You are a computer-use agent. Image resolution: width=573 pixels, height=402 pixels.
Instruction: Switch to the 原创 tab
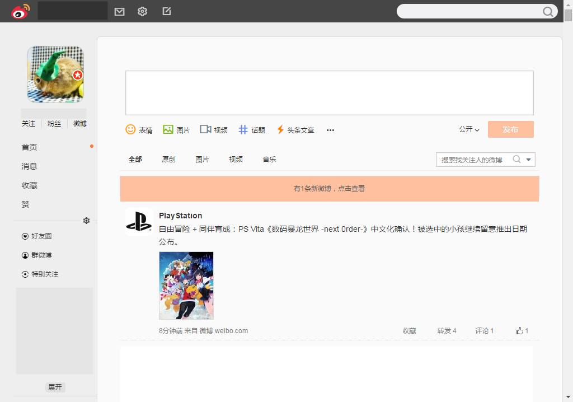click(x=169, y=159)
